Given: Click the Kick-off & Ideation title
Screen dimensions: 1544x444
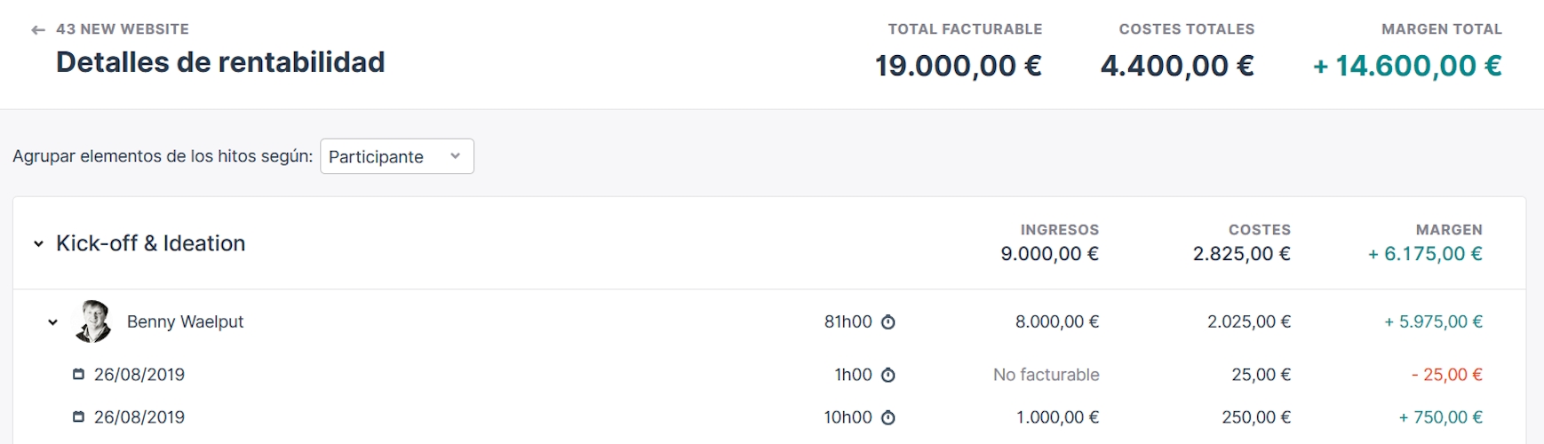Looking at the screenshot, I should pos(150,243).
